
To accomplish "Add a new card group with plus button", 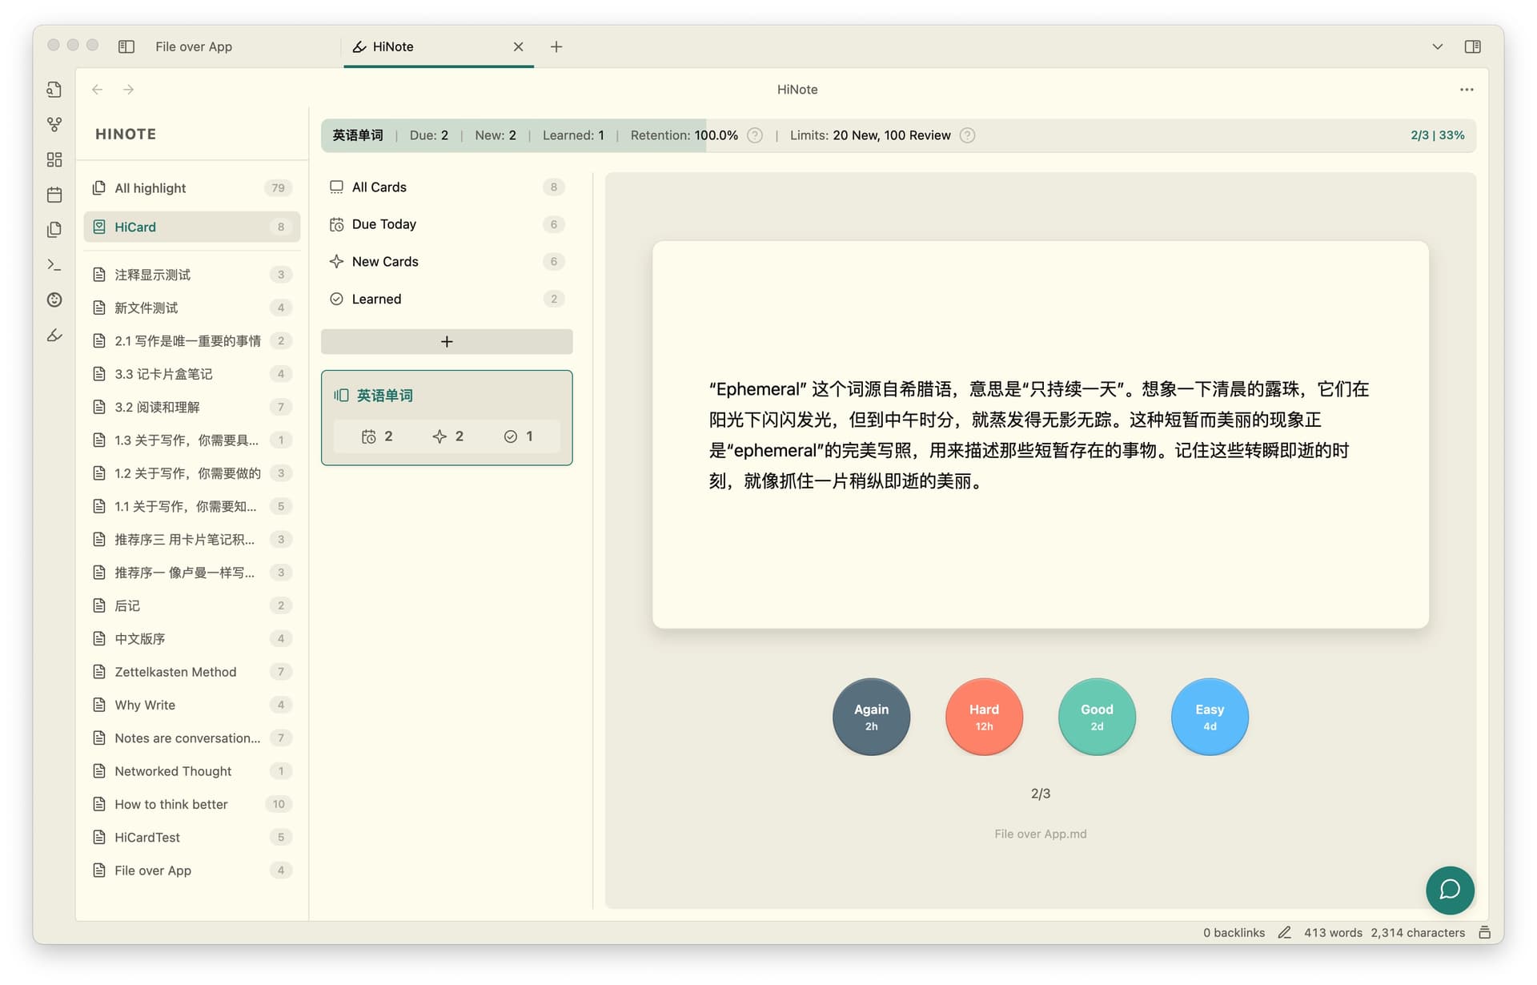I will 447,342.
